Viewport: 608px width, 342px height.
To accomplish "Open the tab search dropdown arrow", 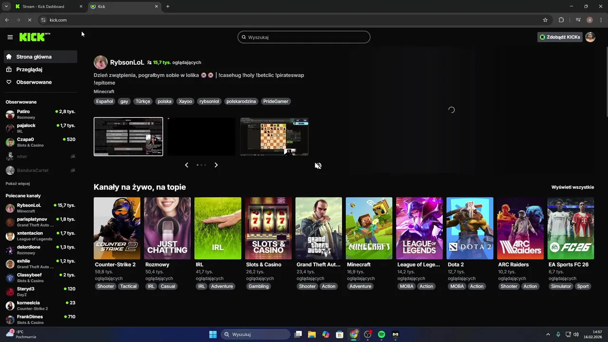I will click(6, 7).
